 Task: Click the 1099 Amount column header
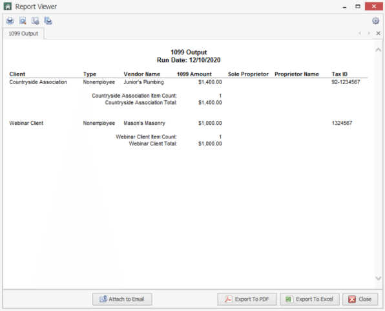194,74
